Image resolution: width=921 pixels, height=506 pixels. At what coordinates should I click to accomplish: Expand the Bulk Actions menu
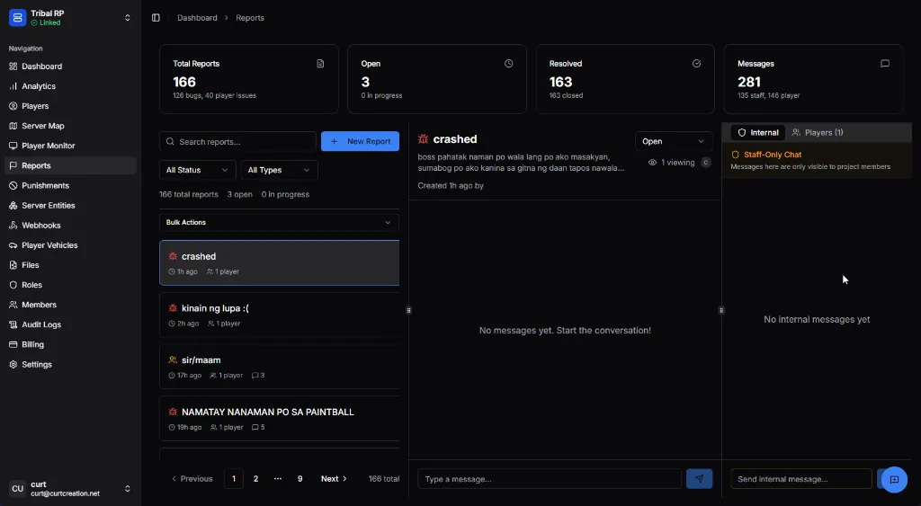(x=279, y=222)
